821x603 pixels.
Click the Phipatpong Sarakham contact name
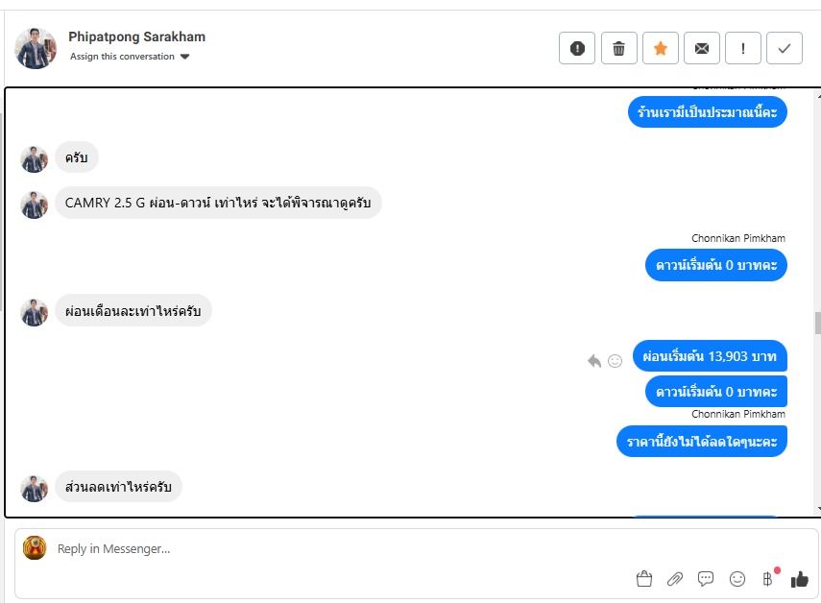tap(136, 36)
